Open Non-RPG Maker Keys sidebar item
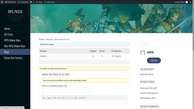This screenshot has height=109, width=194. [x=15, y=46]
